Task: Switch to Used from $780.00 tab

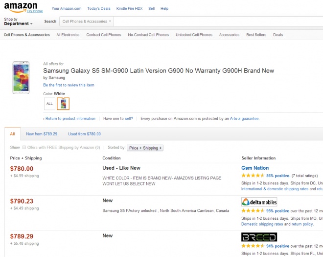Action: tap(85, 134)
